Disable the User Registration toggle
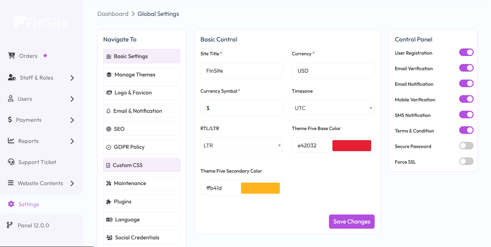The height and width of the screenshot is (247, 491). (x=466, y=53)
